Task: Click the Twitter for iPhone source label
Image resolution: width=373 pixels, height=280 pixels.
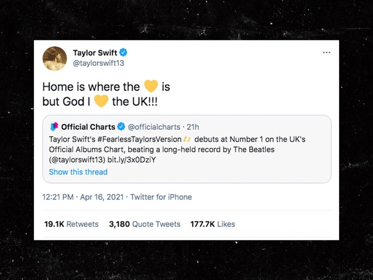Action: pos(161,197)
